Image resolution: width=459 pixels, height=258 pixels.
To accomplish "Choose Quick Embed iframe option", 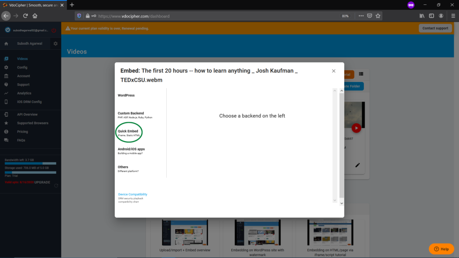I will (129, 133).
